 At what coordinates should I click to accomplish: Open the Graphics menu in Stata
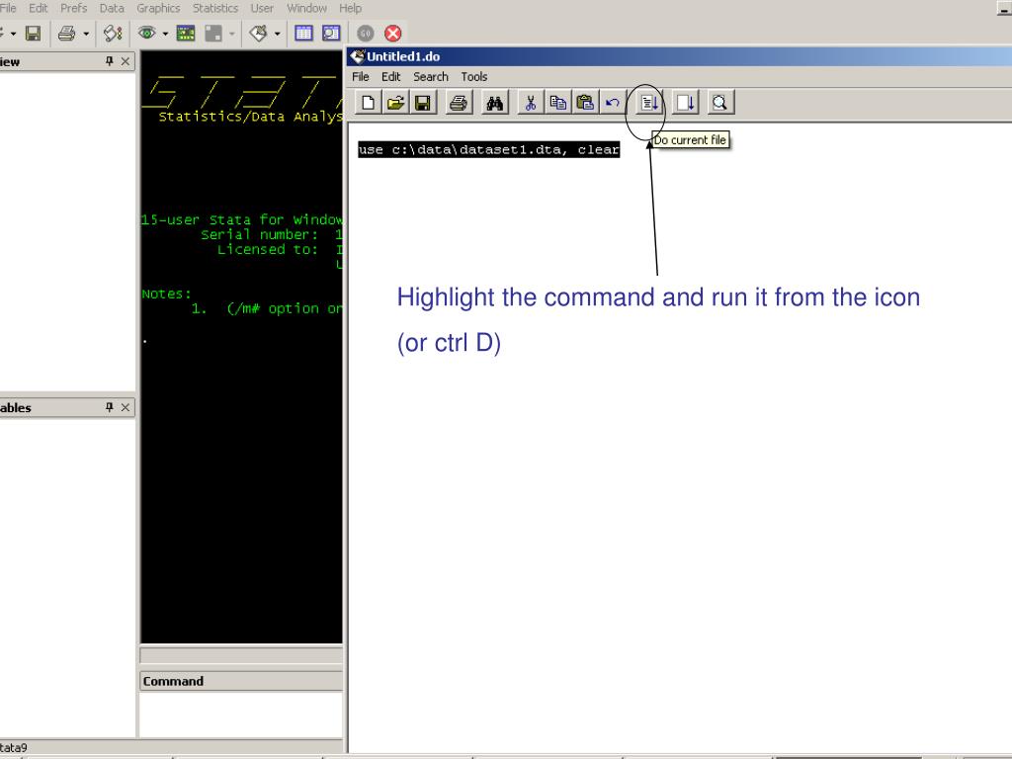[158, 8]
